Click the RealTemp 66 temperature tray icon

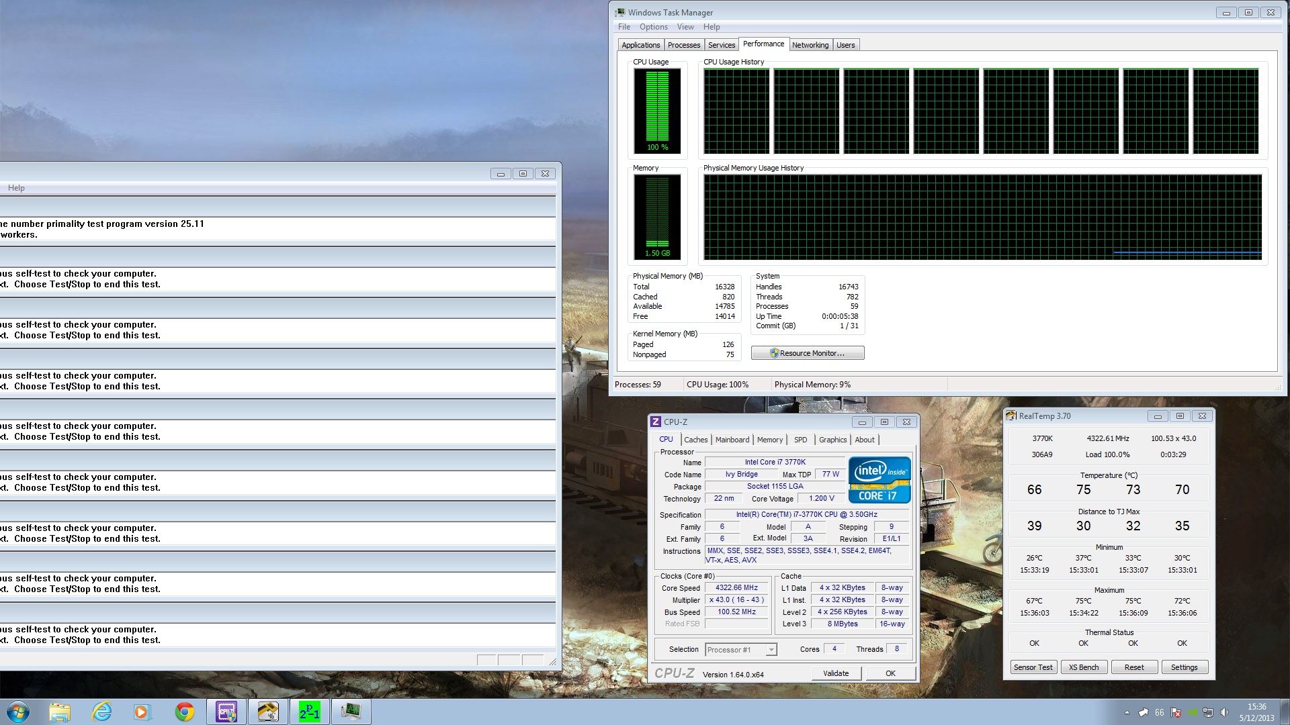(1160, 712)
